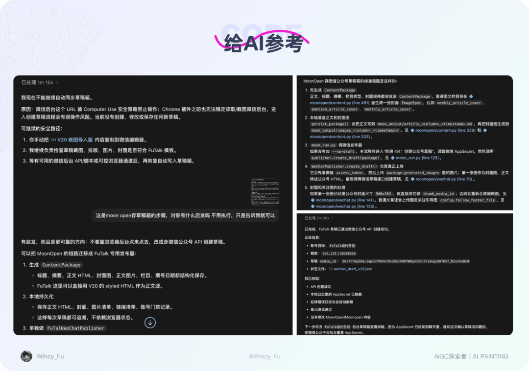
Task: Click 'AIGC探索者 | AI PAINTING' footer text
Action: pyautogui.click(x=471, y=356)
